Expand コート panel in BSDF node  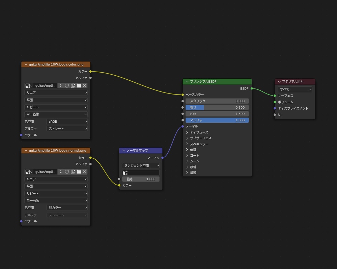pyautogui.click(x=187, y=156)
